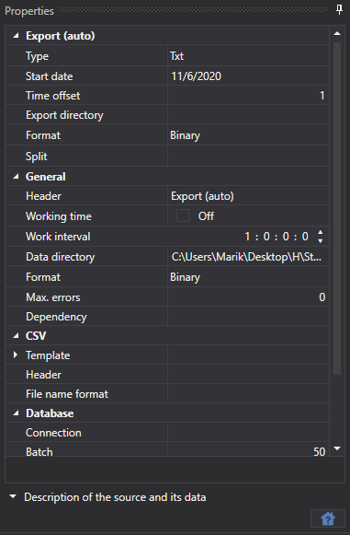Select the Data directory label
This screenshot has height=535, width=350.
[x=61, y=257]
